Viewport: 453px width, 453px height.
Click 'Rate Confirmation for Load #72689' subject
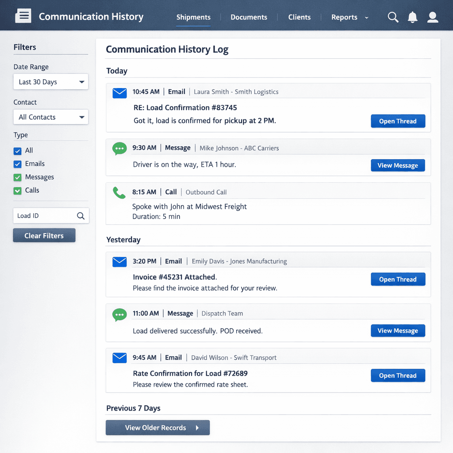(190, 373)
